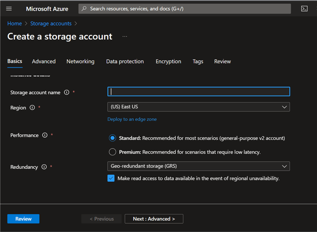Viewport: 317px width, 232px height.
Task: Click the search magnifier icon
Action: (84, 9)
